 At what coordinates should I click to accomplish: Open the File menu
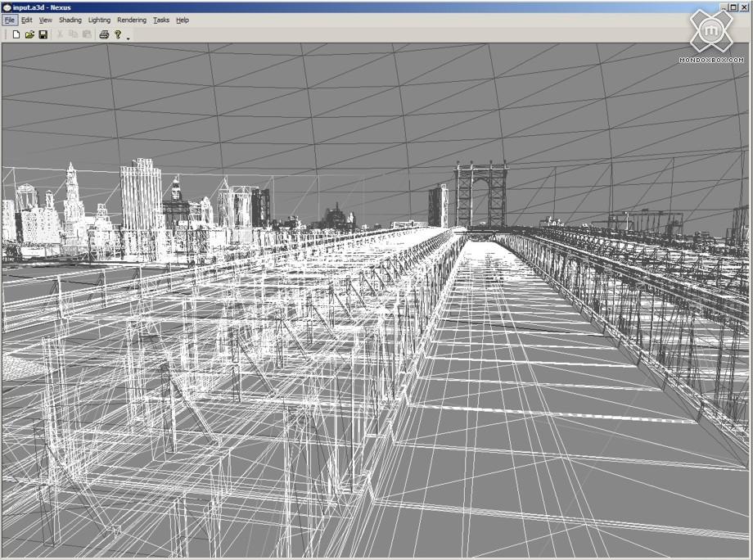point(10,20)
